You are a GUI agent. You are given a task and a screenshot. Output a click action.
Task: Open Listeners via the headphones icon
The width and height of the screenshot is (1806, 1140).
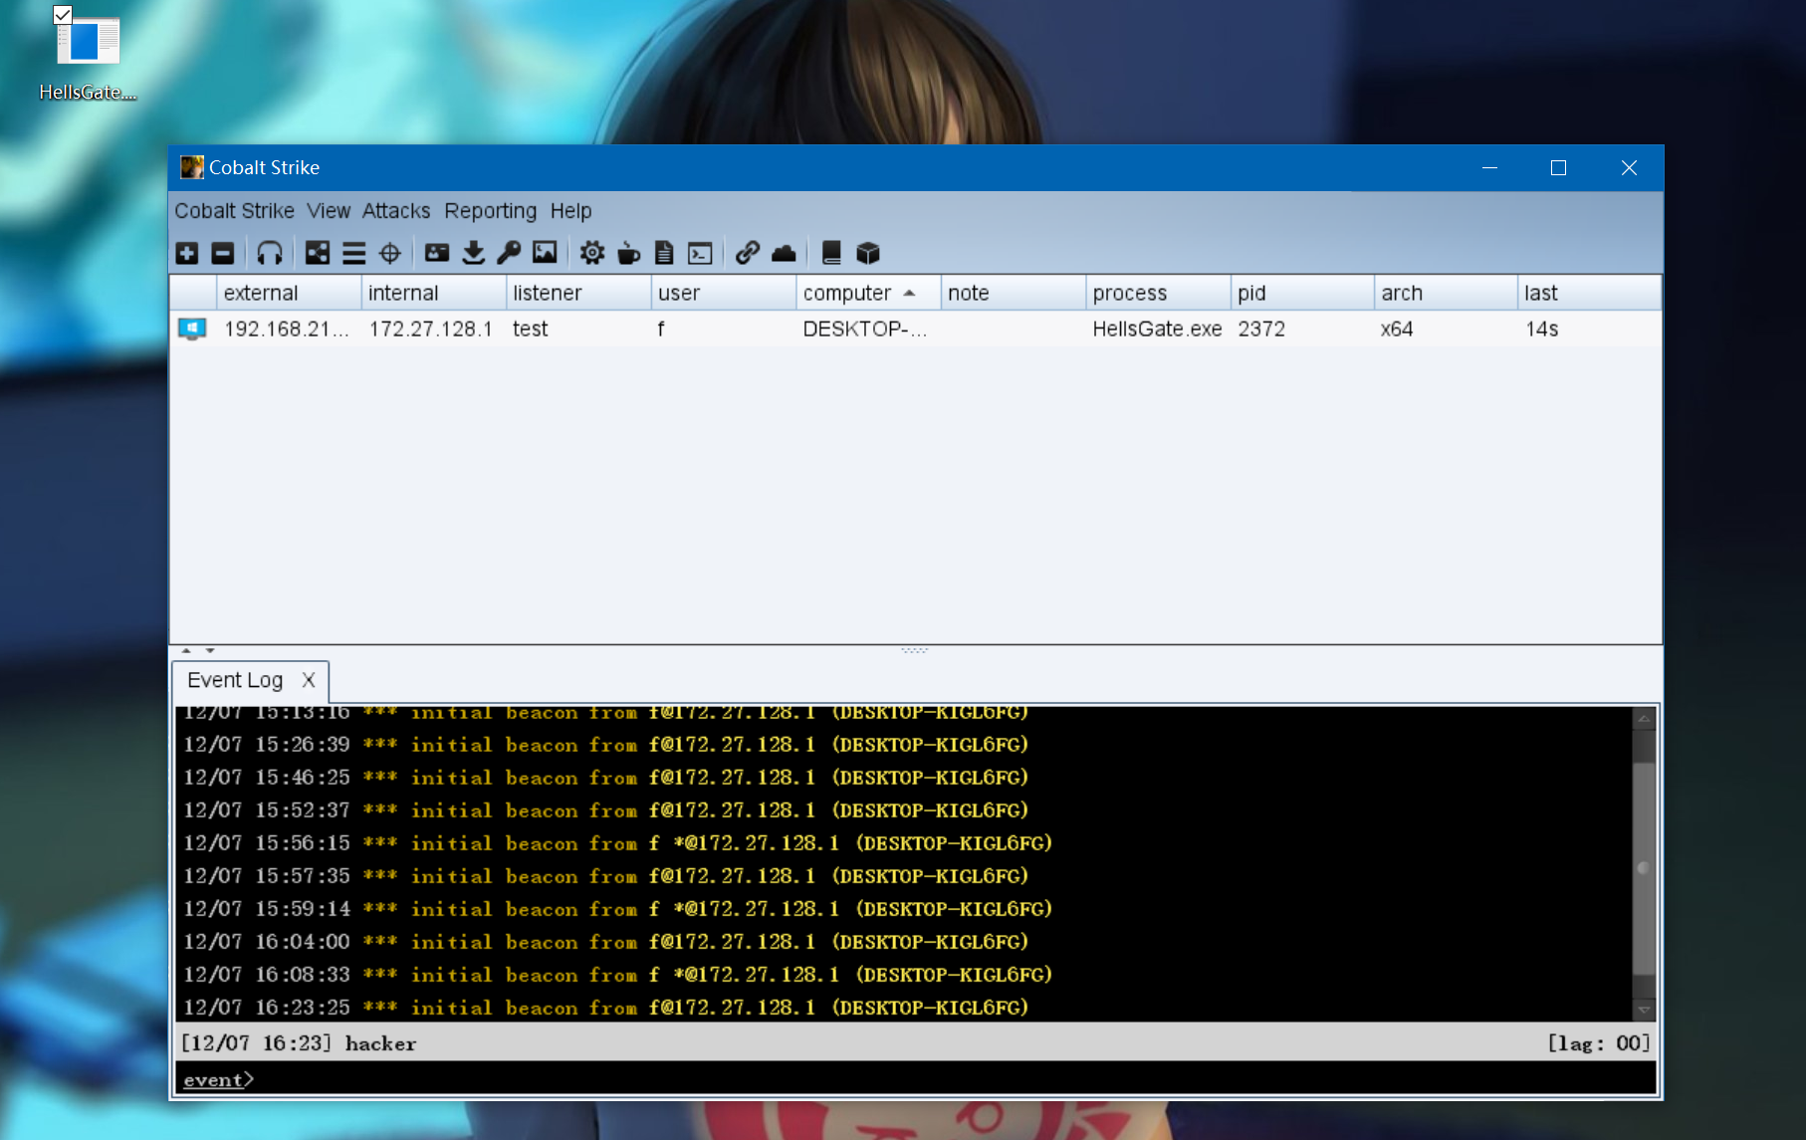(270, 253)
